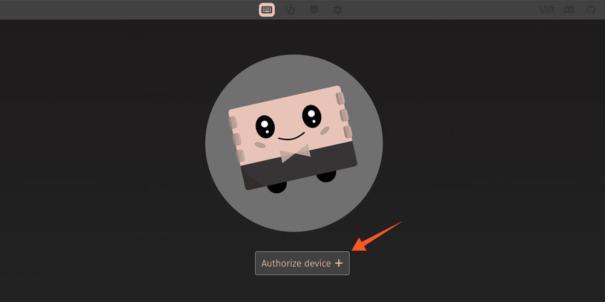This screenshot has height=302, width=605.
Task: Click the orange arrow pointing at button
Action: tap(375, 236)
